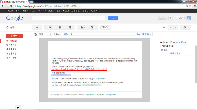Open Legal Notices & Trademarks link
197x110 pixels.
point(95,95)
